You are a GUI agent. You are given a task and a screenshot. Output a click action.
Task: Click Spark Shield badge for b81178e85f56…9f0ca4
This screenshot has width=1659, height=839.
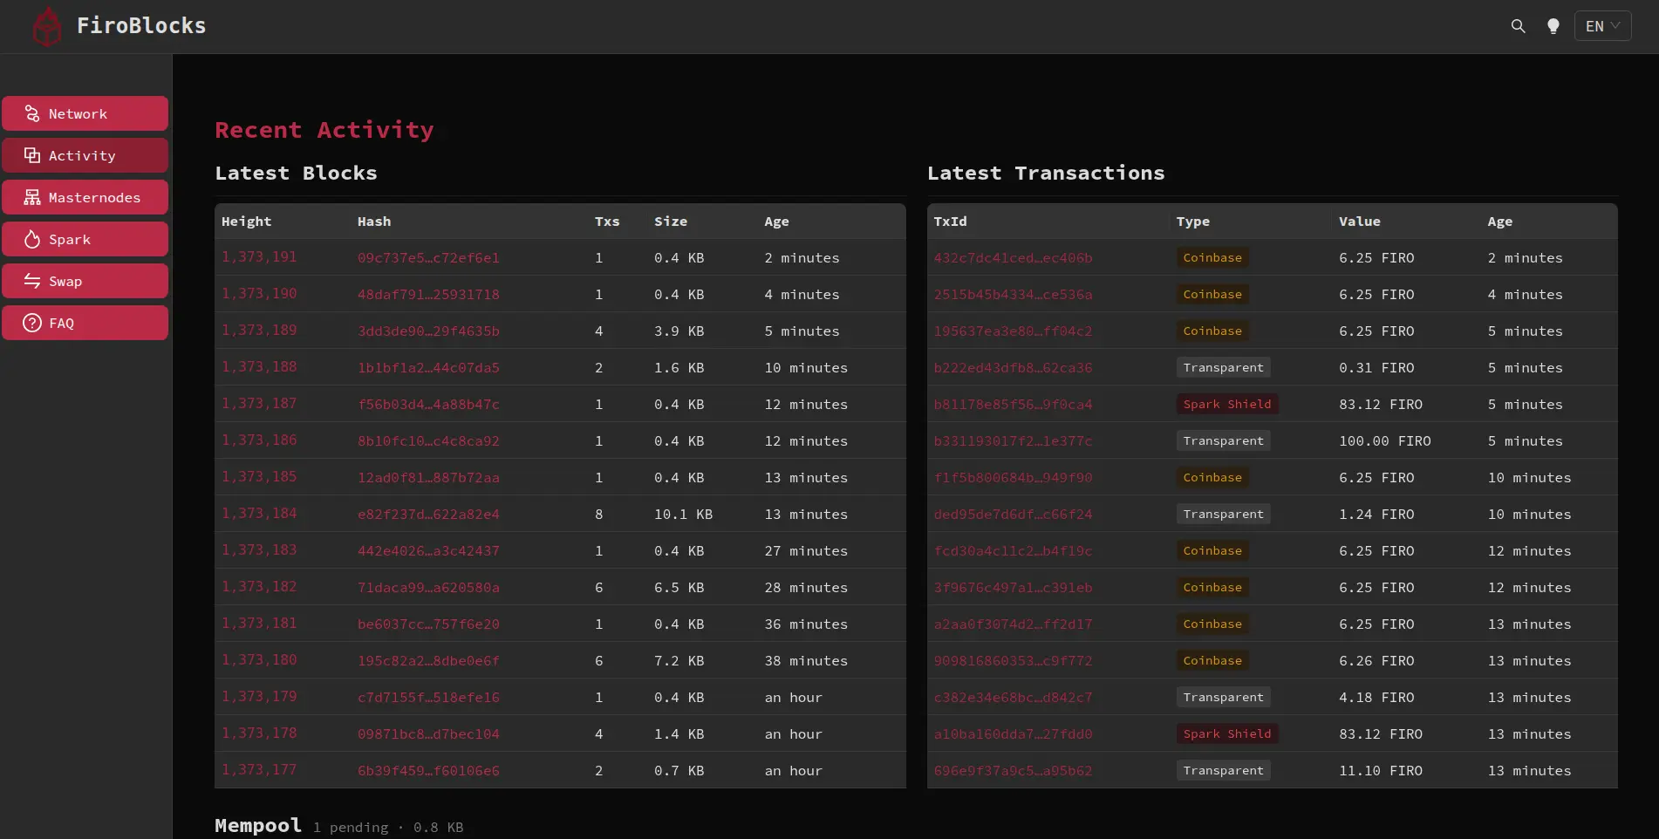pyautogui.click(x=1227, y=404)
